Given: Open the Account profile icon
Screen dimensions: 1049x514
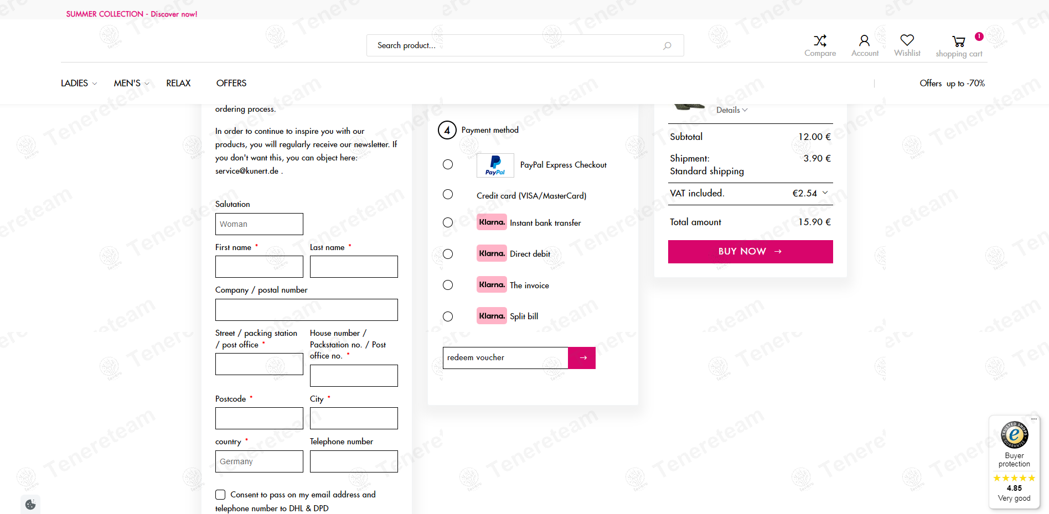Looking at the screenshot, I should click(864, 40).
